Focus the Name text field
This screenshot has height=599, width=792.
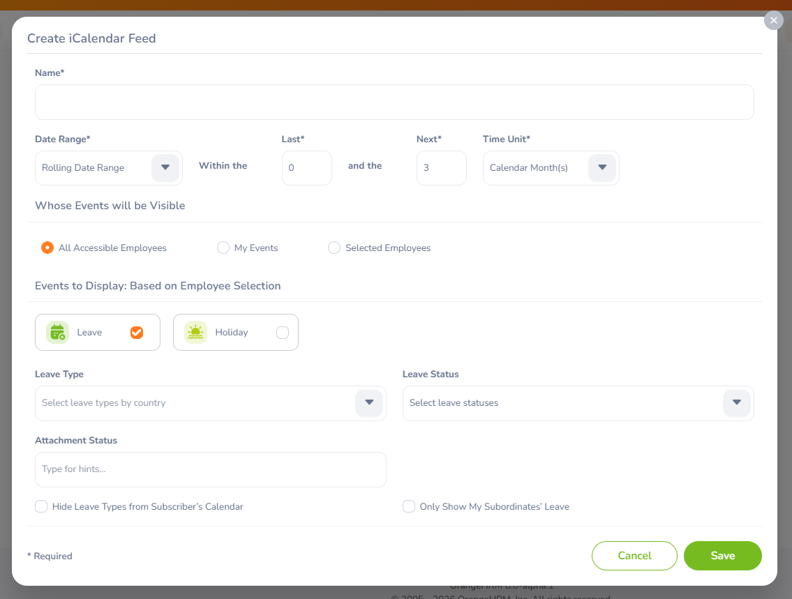click(394, 103)
